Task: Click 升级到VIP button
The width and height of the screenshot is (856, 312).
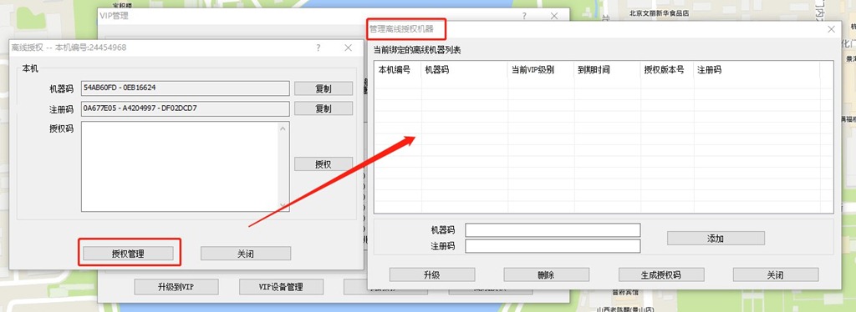Action: tap(176, 287)
